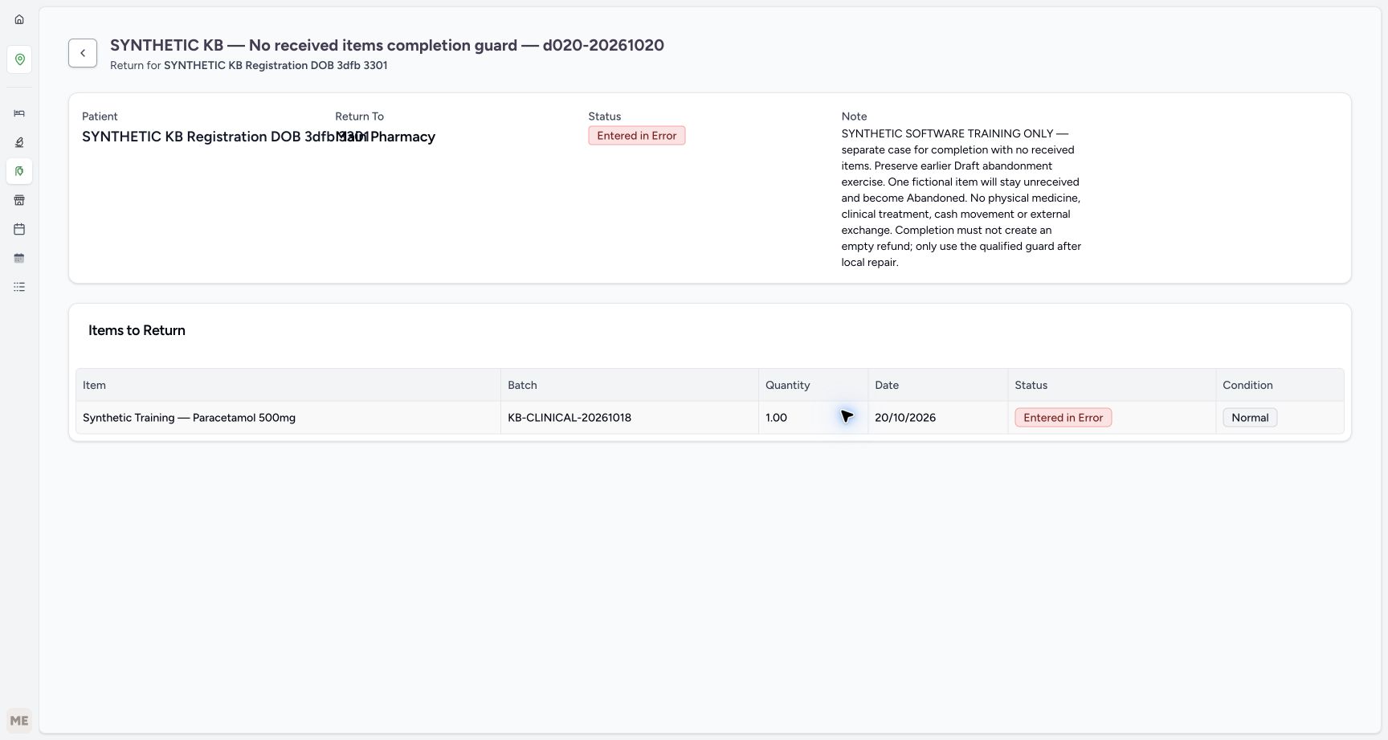Click the date 20/10/2026

[905, 418]
